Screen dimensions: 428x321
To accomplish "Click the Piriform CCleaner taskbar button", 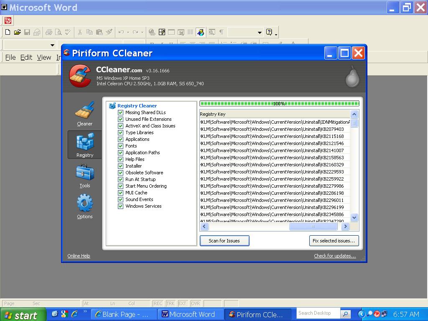I will pyautogui.click(x=258, y=314).
